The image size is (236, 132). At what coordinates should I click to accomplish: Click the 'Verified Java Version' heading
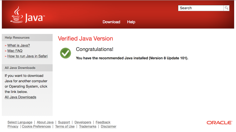86,38
